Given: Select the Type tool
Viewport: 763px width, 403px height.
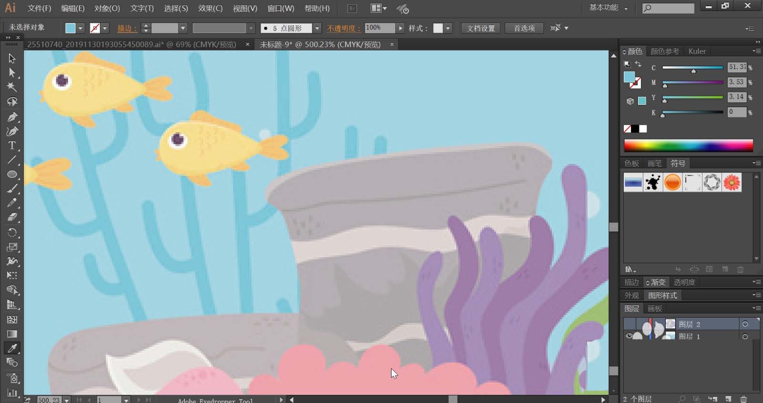Looking at the screenshot, I should 12,145.
